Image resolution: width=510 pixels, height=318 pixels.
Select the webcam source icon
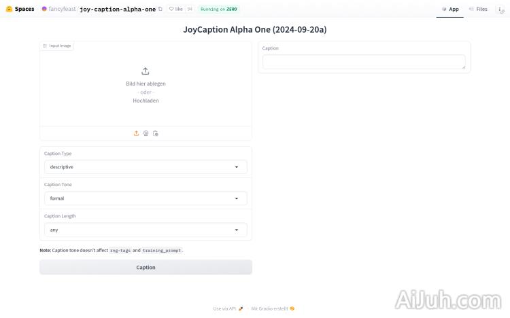[146, 133]
